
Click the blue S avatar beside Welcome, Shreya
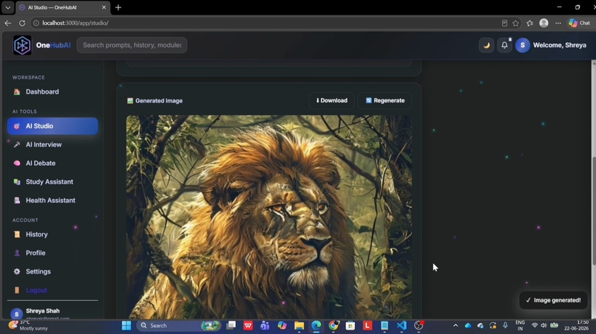pyautogui.click(x=523, y=45)
